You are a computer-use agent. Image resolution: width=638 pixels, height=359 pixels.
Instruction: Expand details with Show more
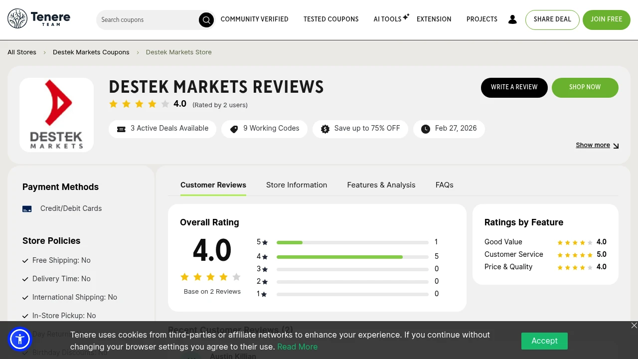pos(597,145)
